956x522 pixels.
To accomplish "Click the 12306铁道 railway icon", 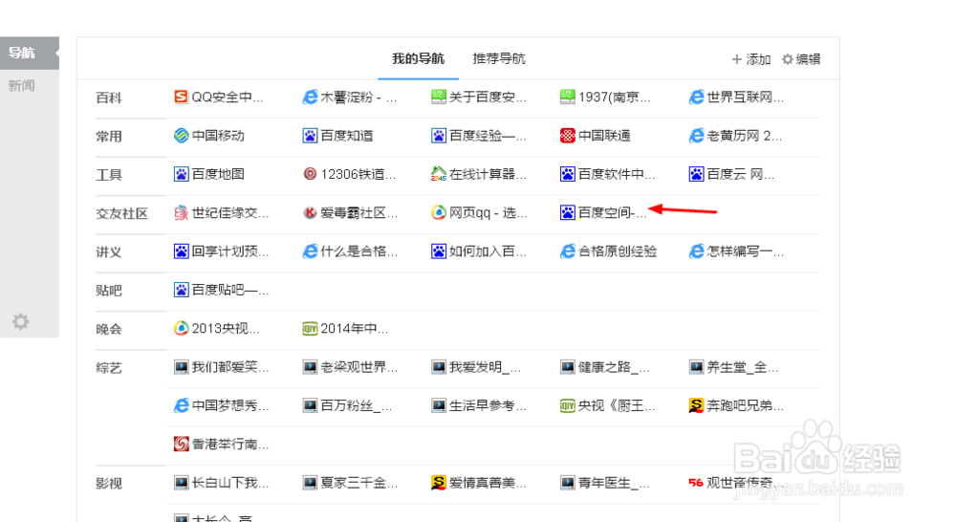I will pyautogui.click(x=310, y=174).
